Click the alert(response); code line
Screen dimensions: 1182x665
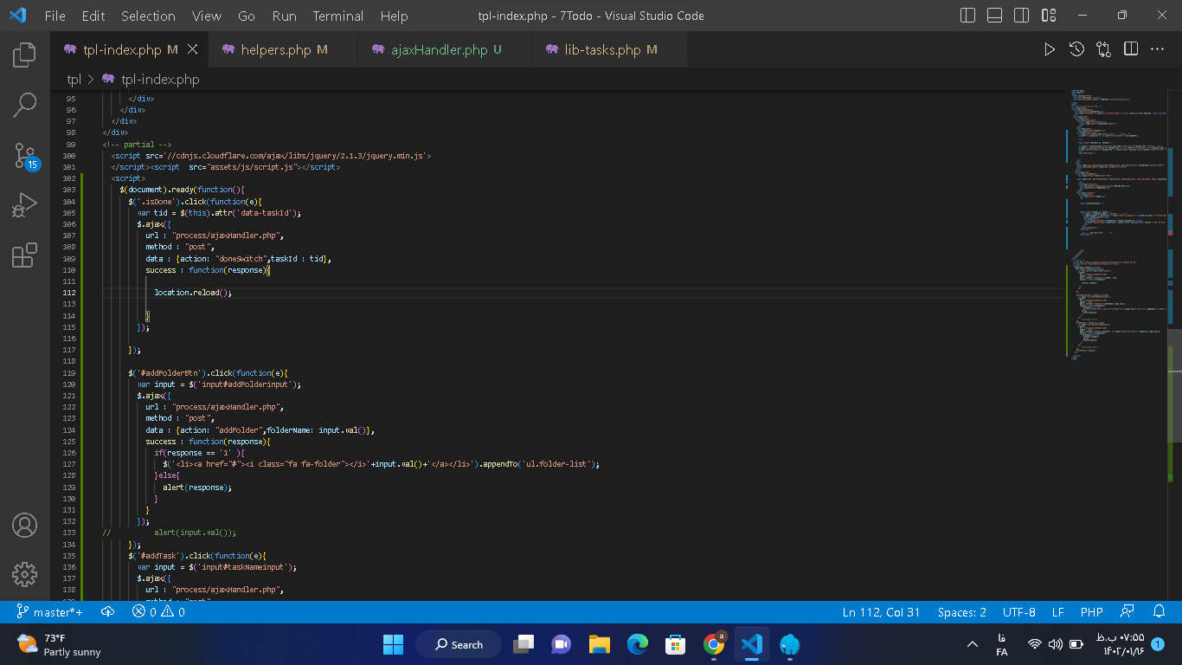pos(197,487)
